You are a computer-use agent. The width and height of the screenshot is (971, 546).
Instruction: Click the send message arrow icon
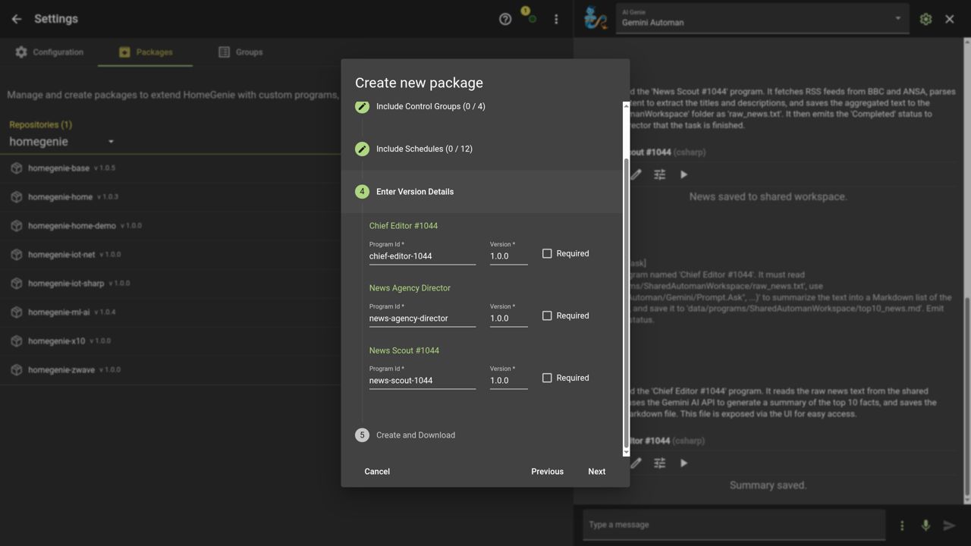point(949,525)
